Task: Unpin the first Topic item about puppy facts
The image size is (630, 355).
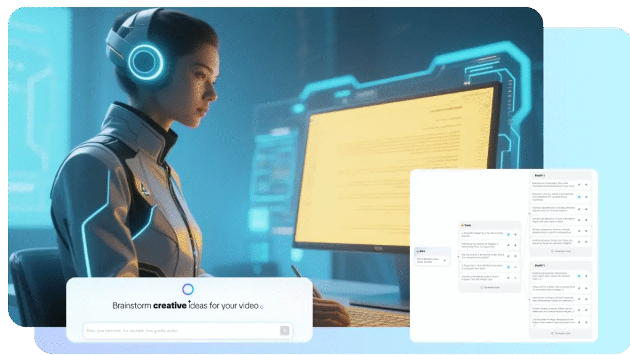Action: point(508,234)
